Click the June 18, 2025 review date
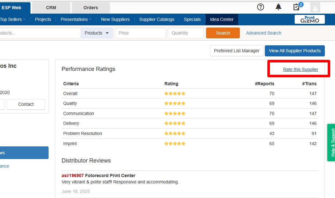 click(x=76, y=191)
